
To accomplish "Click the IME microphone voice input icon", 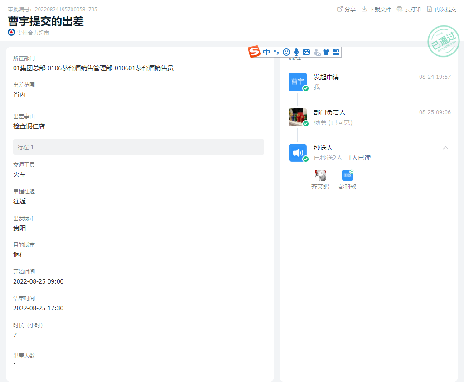I will pyautogui.click(x=296, y=52).
